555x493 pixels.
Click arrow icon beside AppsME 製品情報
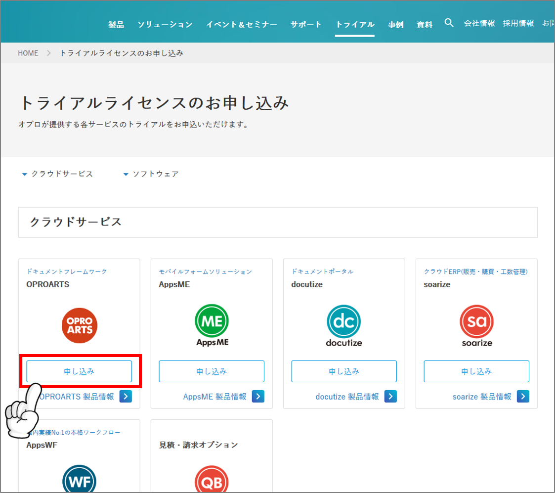[258, 396]
